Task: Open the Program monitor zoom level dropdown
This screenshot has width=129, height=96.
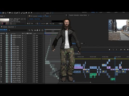Action: 83,43
